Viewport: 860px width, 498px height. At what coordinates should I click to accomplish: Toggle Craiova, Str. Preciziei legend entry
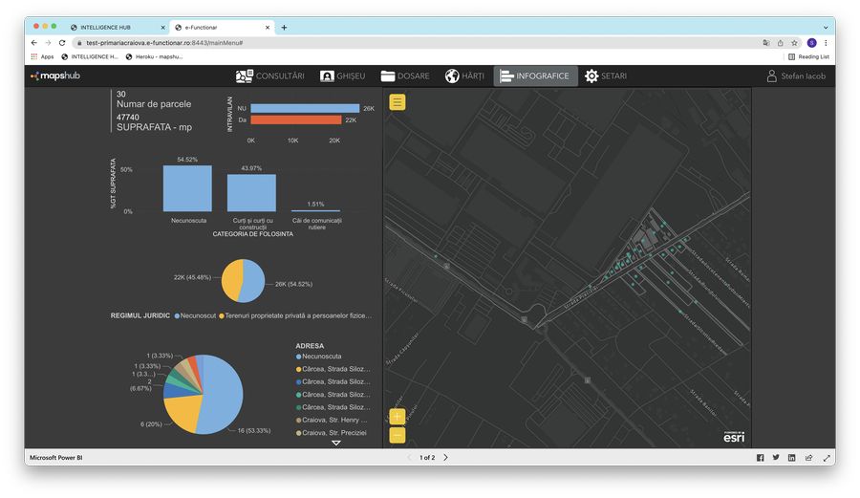point(334,432)
